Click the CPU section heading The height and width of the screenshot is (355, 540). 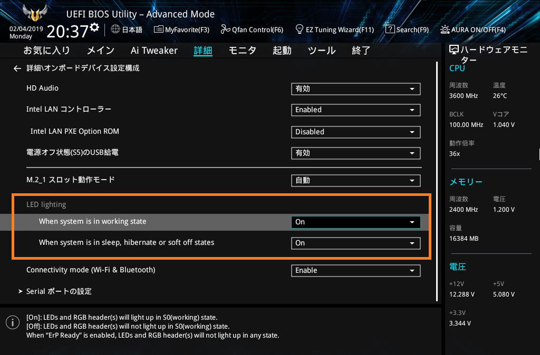tap(457, 68)
